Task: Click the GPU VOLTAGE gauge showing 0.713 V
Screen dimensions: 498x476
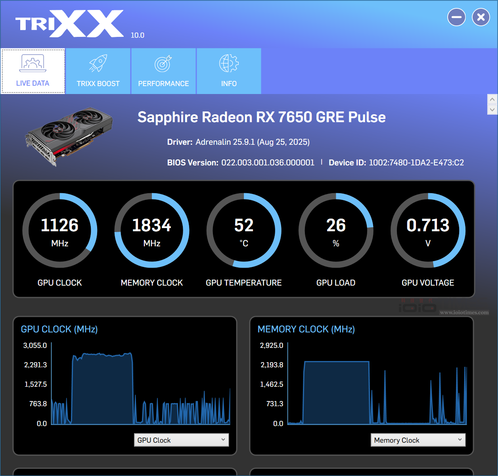Action: (428, 230)
